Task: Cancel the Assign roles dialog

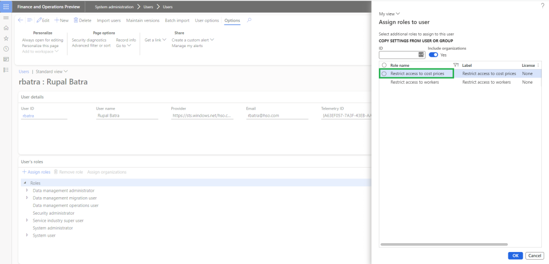Action: pos(535,256)
